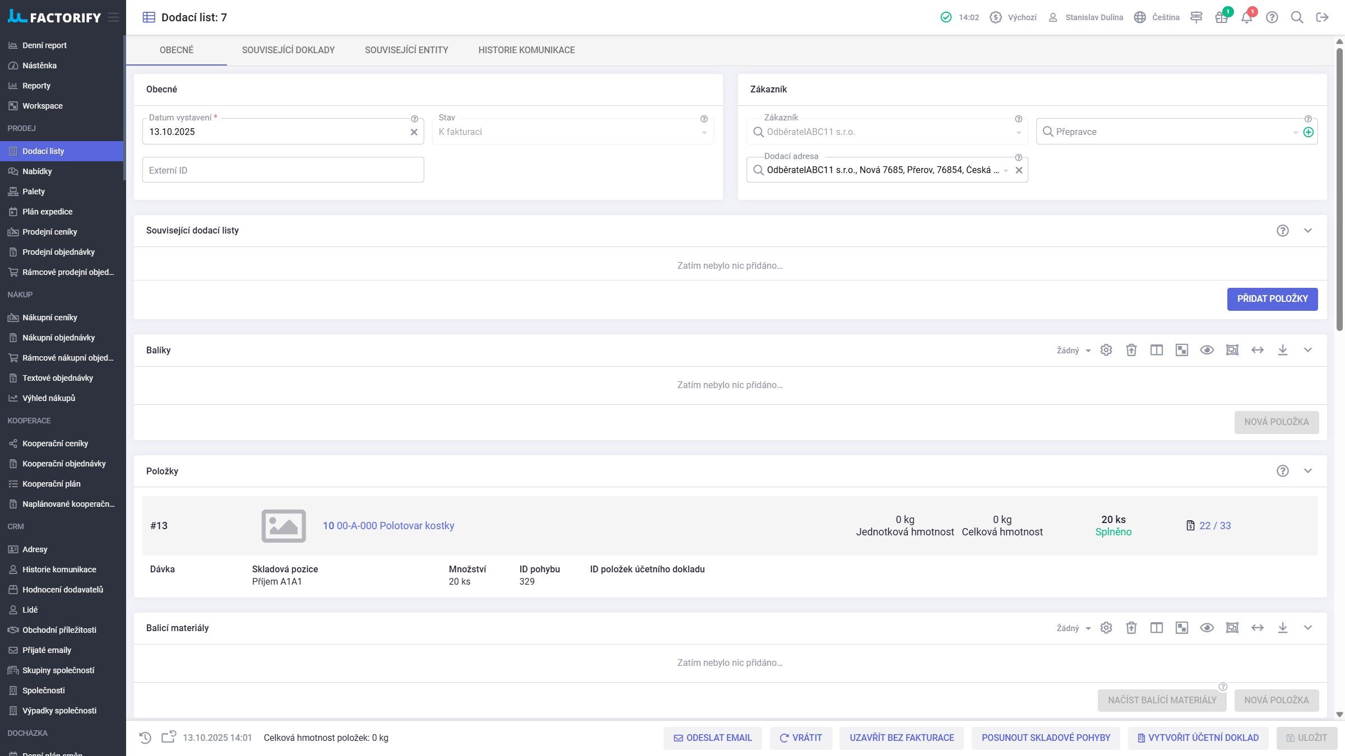Click the history clock icon in footer

coord(145,738)
